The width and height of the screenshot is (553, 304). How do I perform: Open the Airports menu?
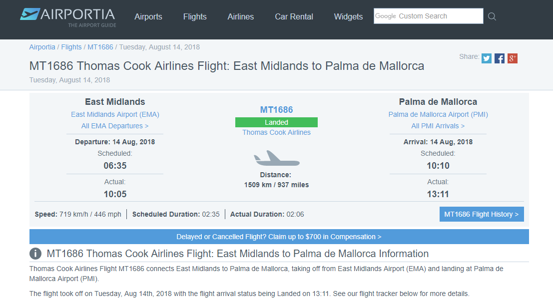(148, 16)
